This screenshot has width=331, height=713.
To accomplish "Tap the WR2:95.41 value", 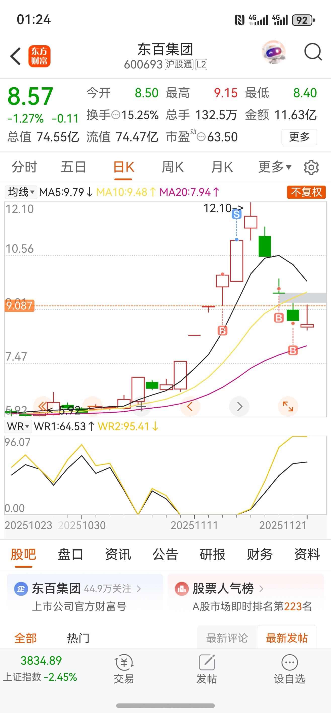I will [x=128, y=426].
